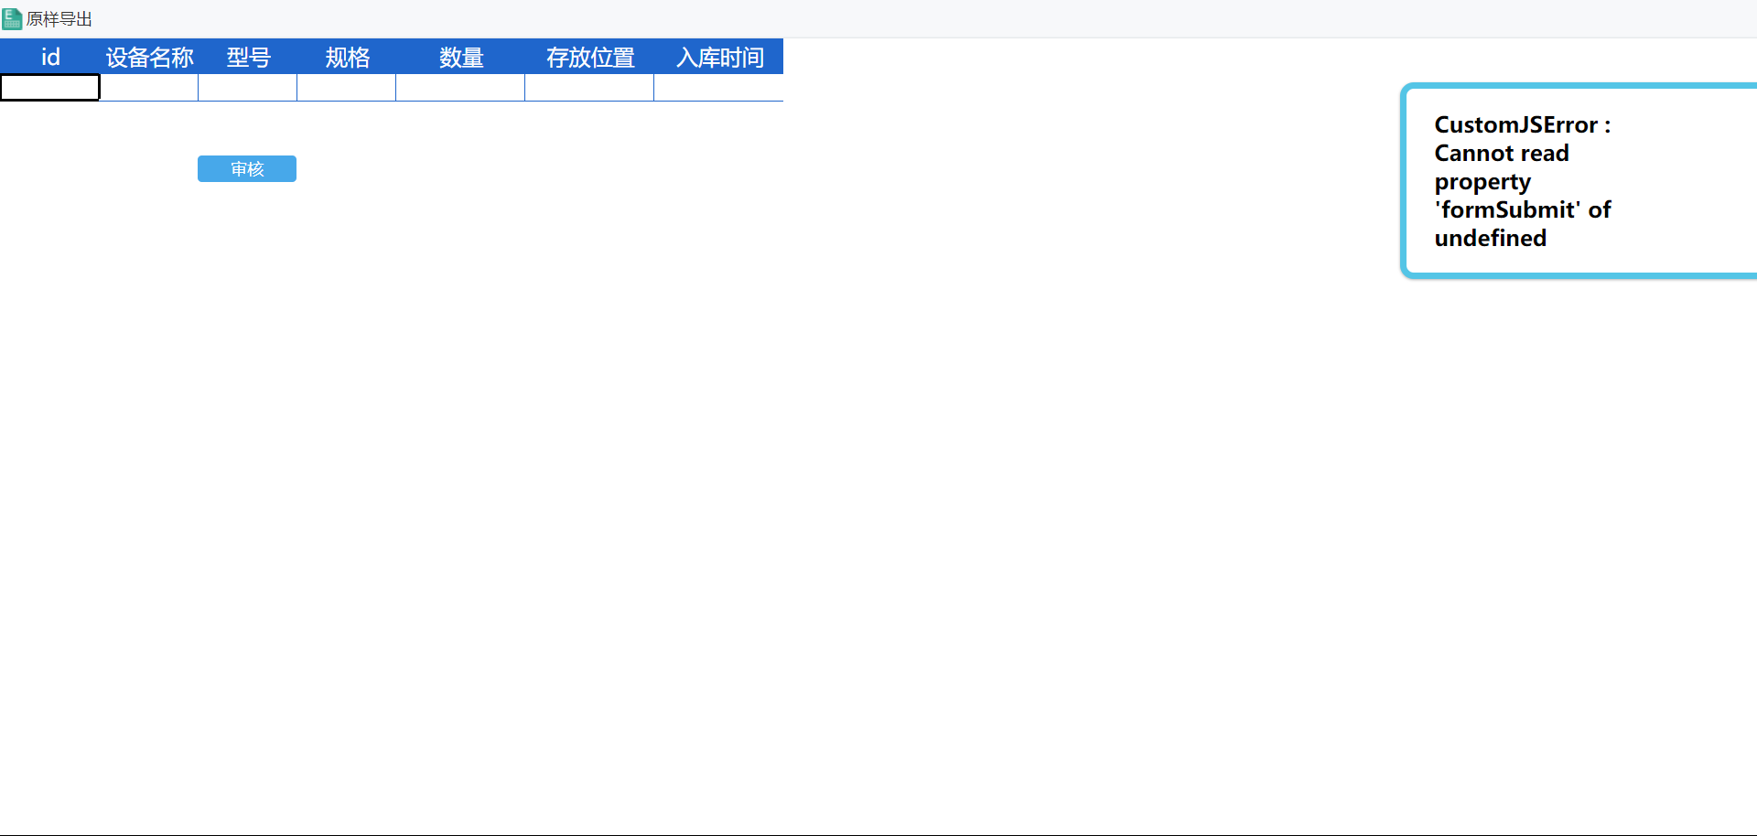Click the 存放位置 column header
This screenshot has width=1757, height=836.
tap(589, 57)
